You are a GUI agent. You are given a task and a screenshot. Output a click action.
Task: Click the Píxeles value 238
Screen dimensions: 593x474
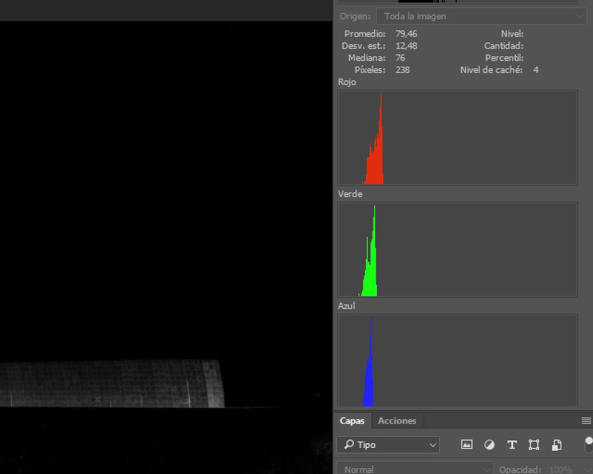pos(402,70)
